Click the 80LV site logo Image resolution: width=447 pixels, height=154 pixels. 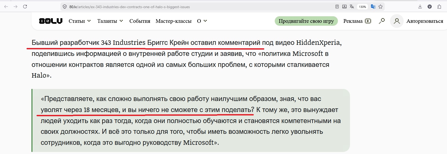point(51,21)
